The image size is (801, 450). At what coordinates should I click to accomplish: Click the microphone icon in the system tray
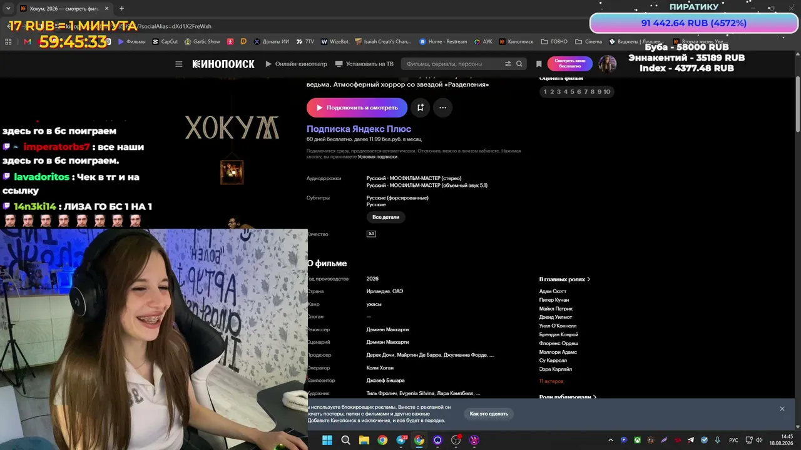tap(718, 440)
